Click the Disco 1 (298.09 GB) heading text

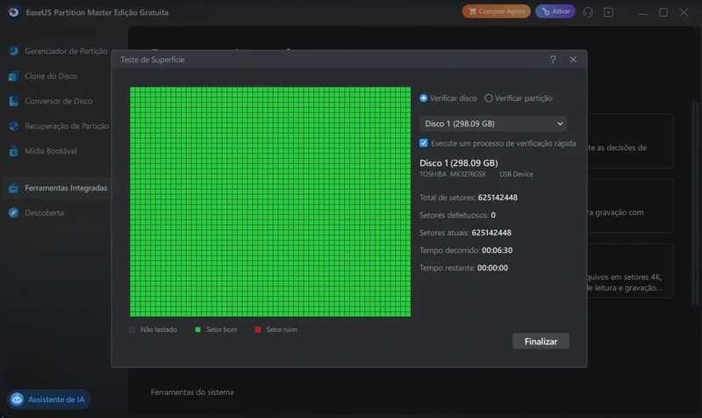[459, 163]
